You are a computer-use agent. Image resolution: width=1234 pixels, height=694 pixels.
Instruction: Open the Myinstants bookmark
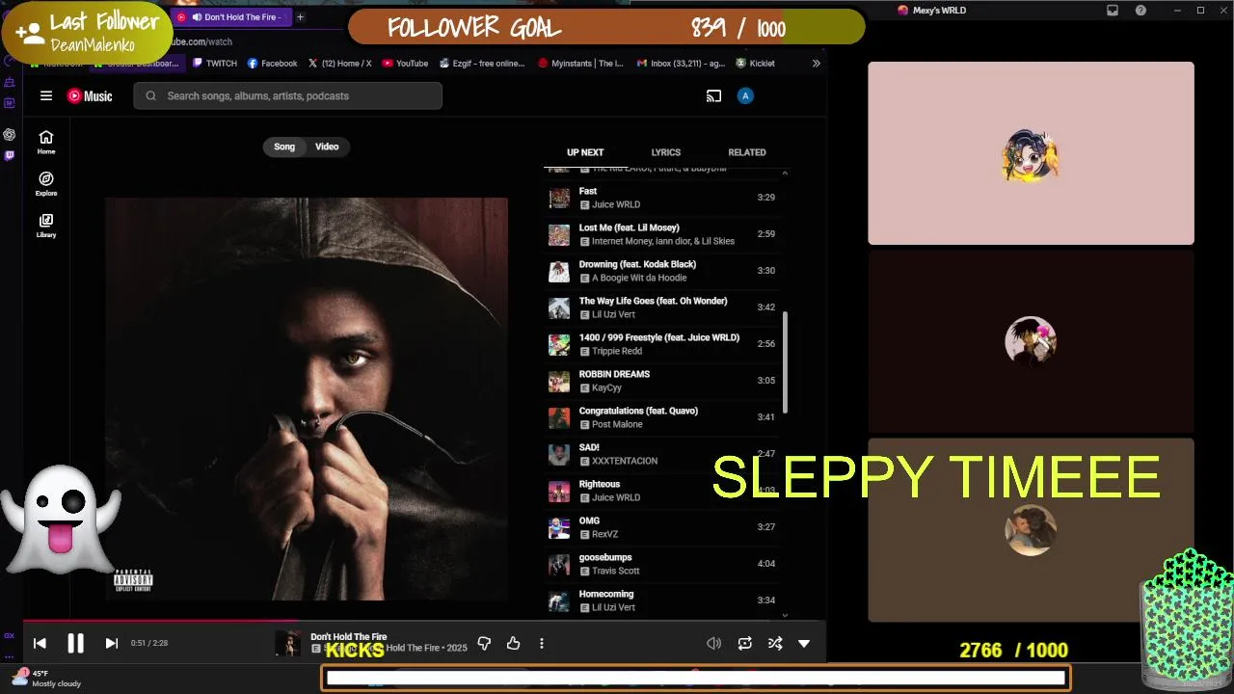(x=580, y=64)
